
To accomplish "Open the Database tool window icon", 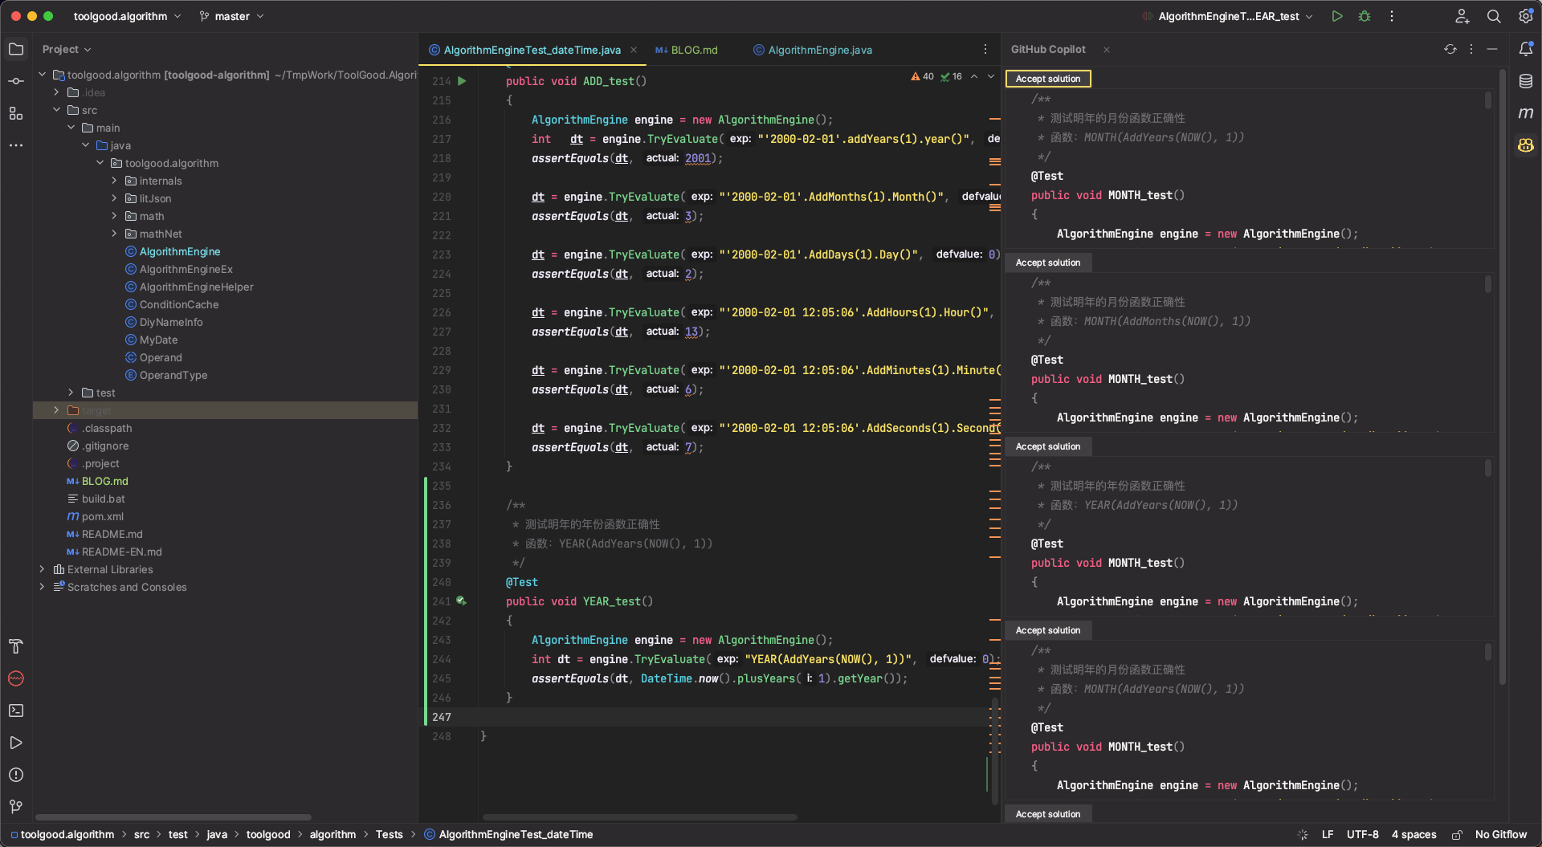I will [1526, 81].
